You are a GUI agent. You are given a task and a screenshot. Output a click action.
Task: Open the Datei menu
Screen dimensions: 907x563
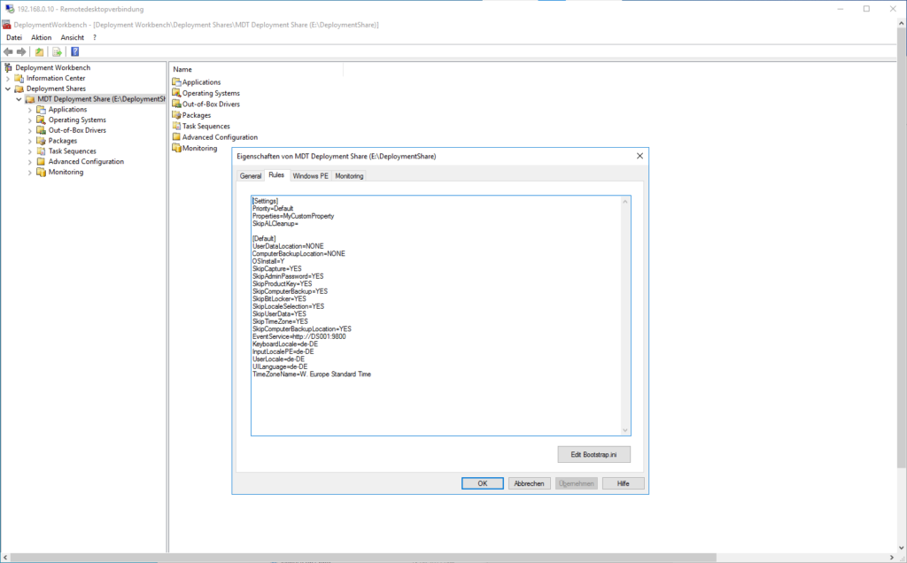tap(14, 37)
